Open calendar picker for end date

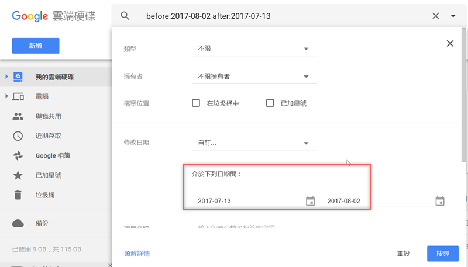pyautogui.click(x=440, y=201)
